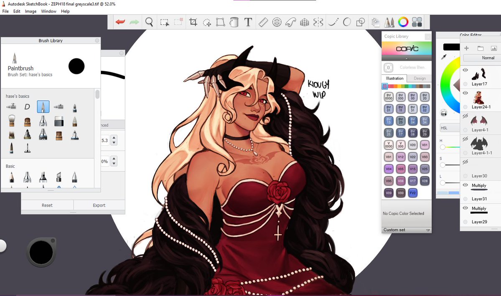Activate the Text tool
Image resolution: width=501 pixels, height=296 pixels.
tap(248, 22)
